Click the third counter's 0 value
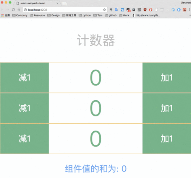 click(95, 139)
